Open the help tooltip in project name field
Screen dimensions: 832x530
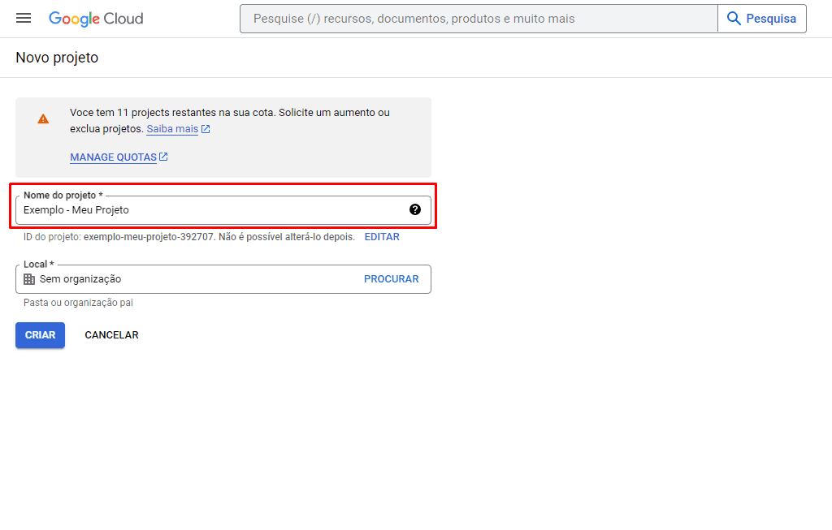tap(415, 209)
